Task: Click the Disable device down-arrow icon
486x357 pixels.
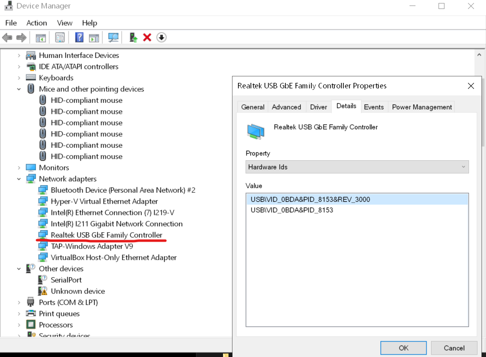Action: (161, 37)
